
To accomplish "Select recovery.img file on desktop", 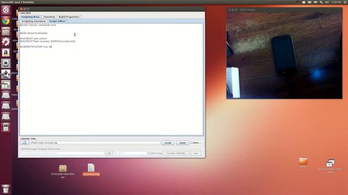I will (91, 170).
